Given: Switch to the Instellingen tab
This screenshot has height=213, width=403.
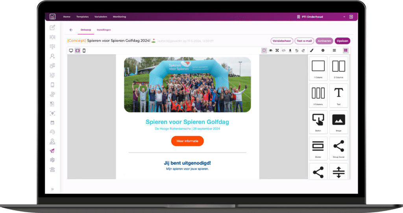Looking at the screenshot, I should click(x=104, y=30).
